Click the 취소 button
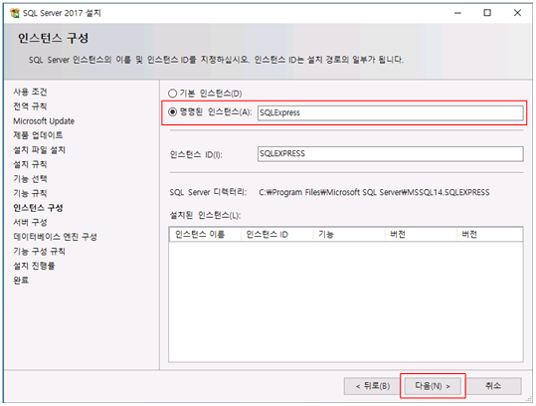Viewport: 536px width, 406px height. coord(493,386)
